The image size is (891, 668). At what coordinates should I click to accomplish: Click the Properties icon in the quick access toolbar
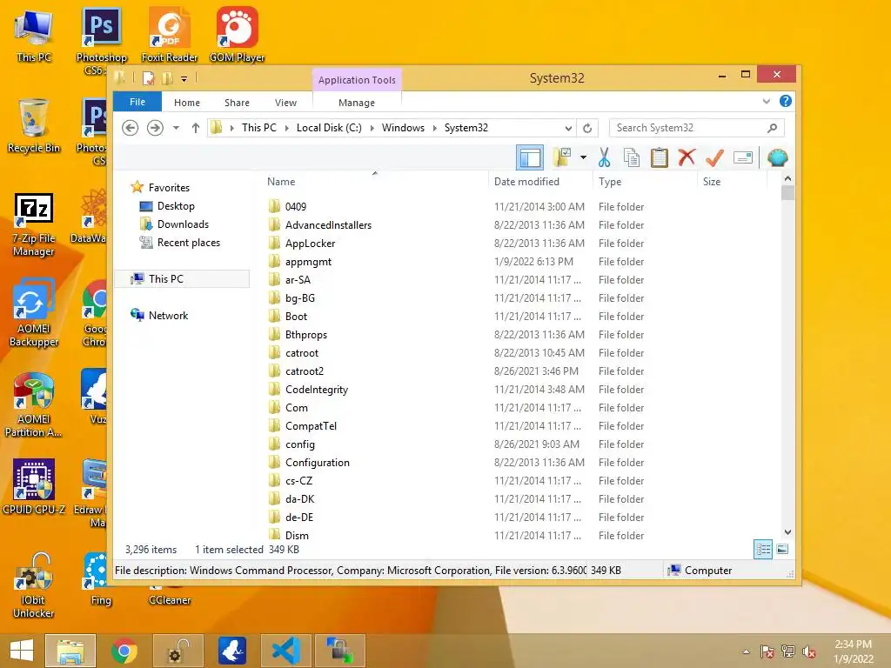tap(148, 77)
